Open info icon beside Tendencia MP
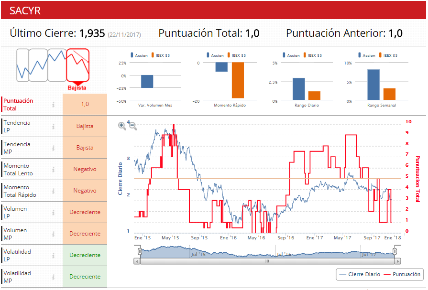 [54, 148]
